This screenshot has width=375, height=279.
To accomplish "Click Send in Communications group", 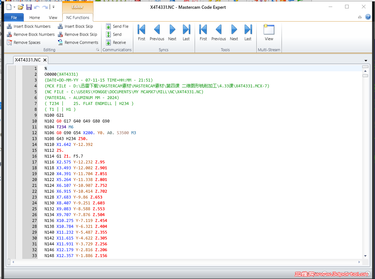I will coord(114,34).
